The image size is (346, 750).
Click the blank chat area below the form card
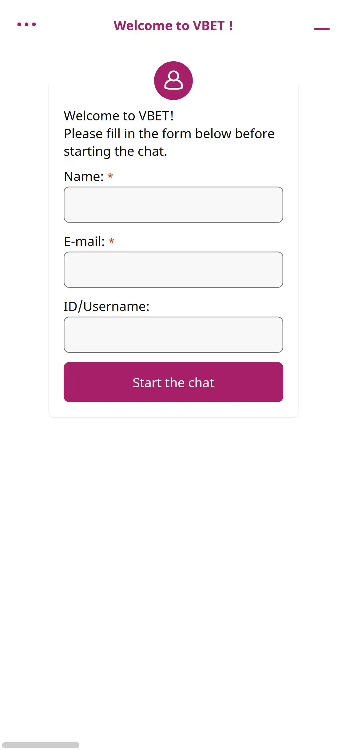coord(173,554)
